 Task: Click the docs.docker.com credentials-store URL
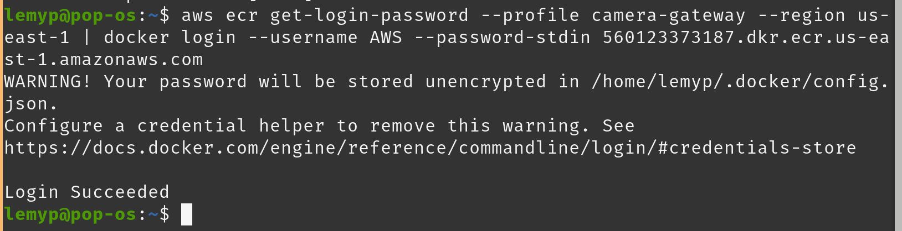(x=430, y=148)
